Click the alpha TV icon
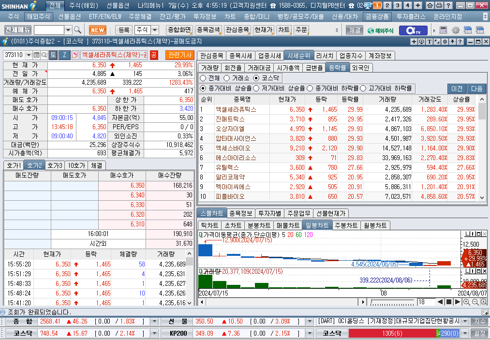The image size is (490, 340). 413,30
